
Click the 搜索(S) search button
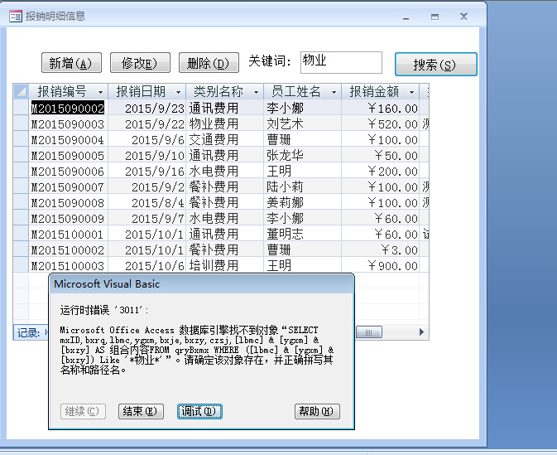435,65
